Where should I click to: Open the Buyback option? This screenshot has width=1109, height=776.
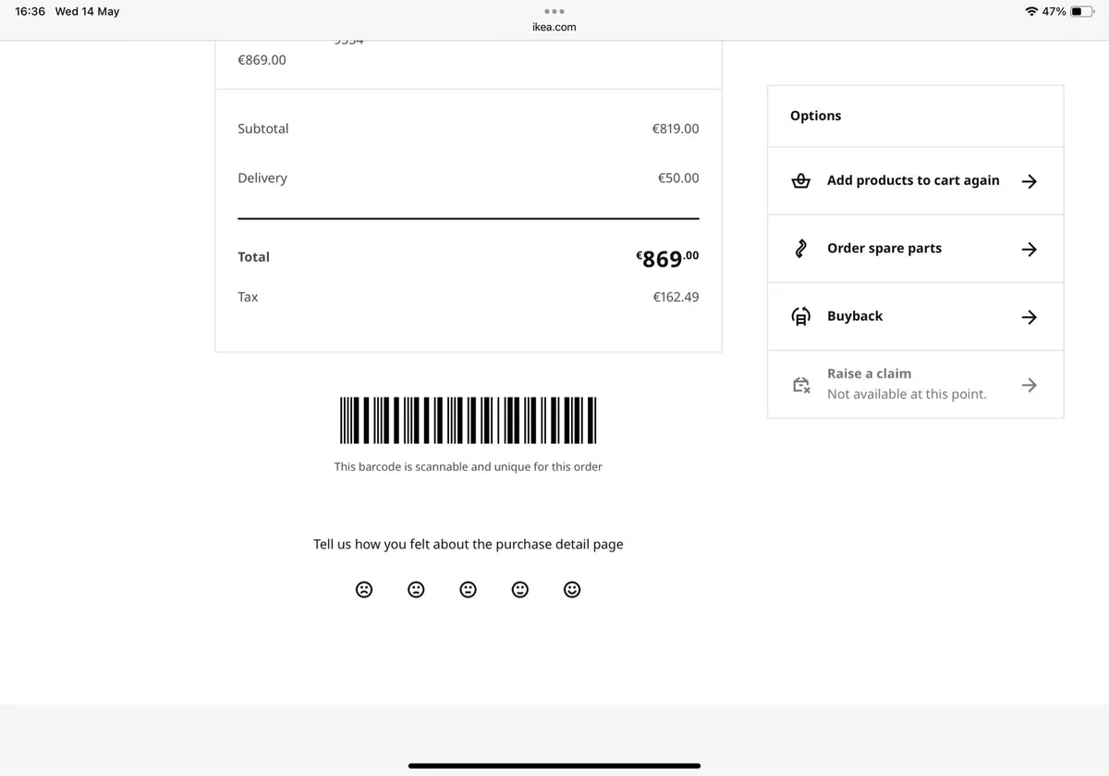(x=915, y=316)
